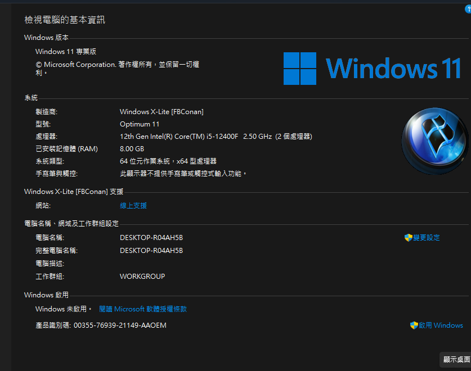This screenshot has width=471, height=371.
Task: Click the 檢視電腦的基本資訊 page heading
Action: tap(65, 20)
